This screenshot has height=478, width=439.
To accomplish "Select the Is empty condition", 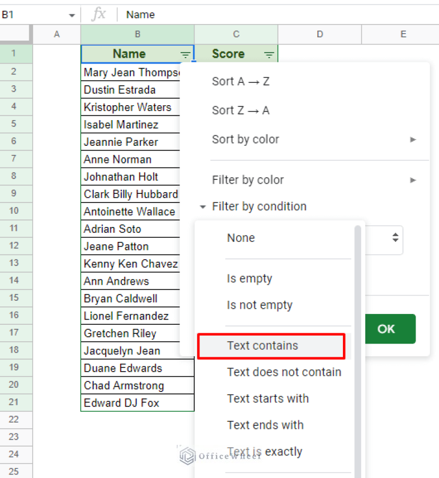I will (249, 278).
